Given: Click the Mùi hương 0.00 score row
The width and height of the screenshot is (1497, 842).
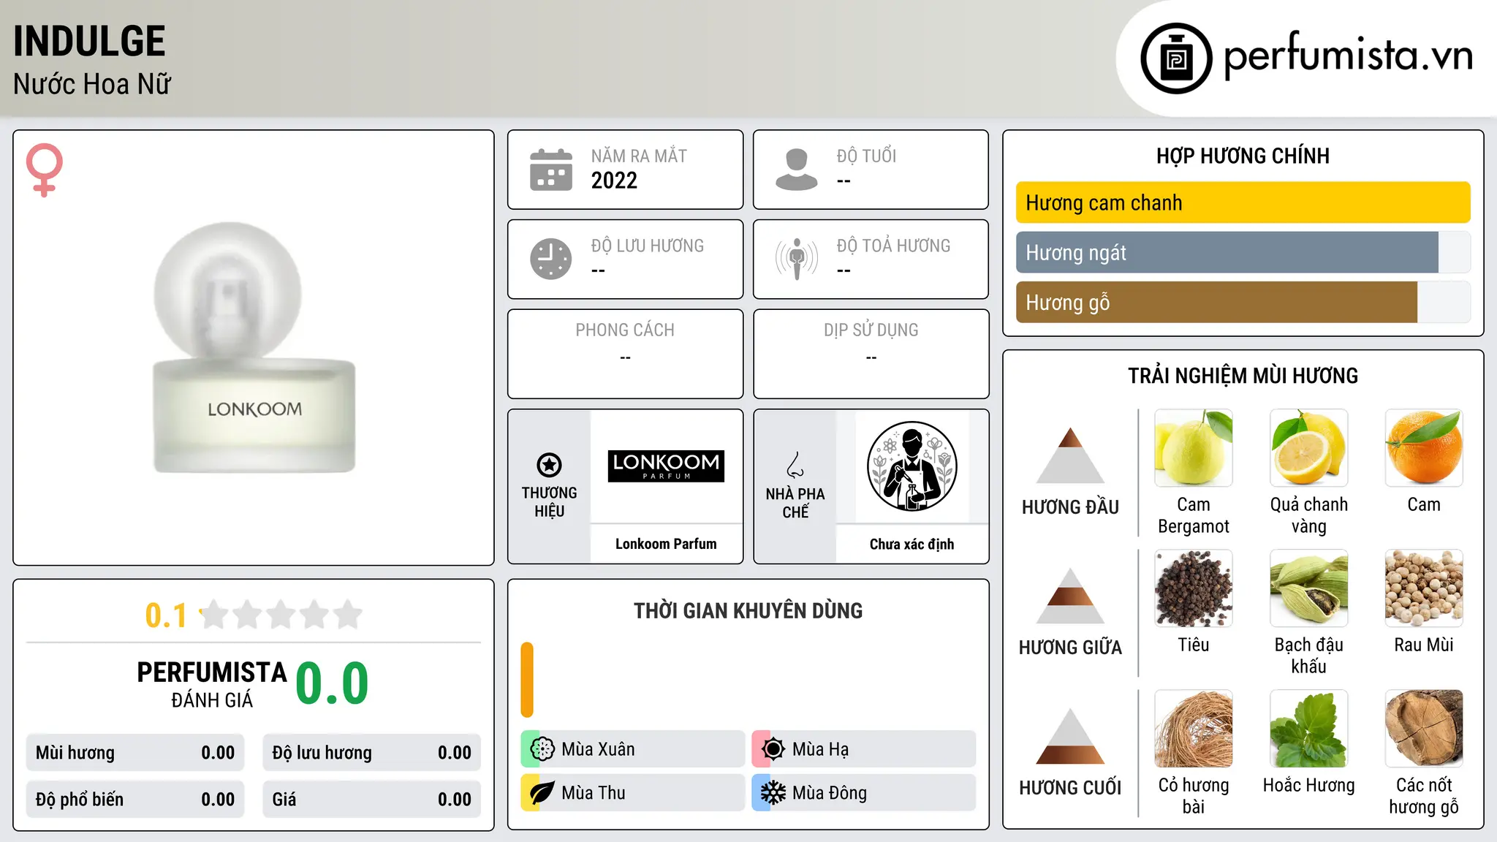Looking at the screenshot, I should pos(135,753).
